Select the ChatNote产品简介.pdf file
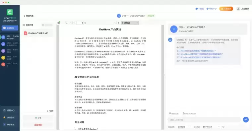Image resolution: width=252 pixels, height=131 pixels. click(x=38, y=33)
